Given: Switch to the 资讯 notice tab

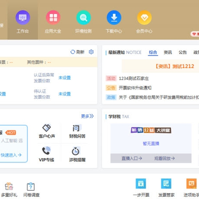Looking at the screenshot, I should pyautogui.click(x=167, y=53).
